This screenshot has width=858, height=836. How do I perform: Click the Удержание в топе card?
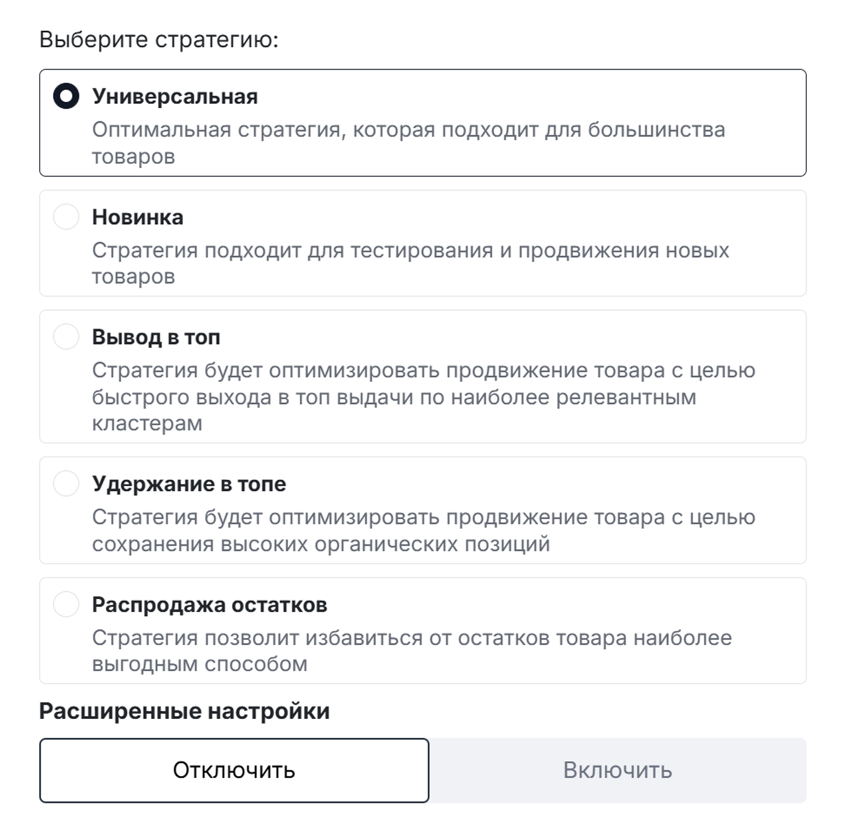[x=423, y=510]
